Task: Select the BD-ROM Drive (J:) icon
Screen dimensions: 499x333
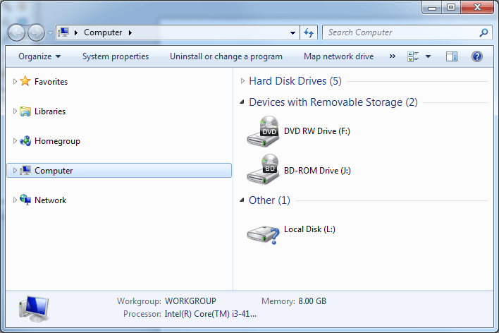Action: (x=263, y=169)
